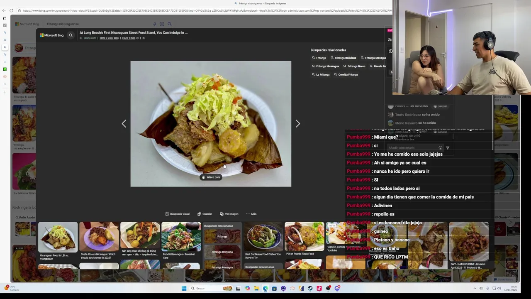The height and width of the screenshot is (299, 531).
Task: Click the microphone voice search icon in Bing search box
Action: click(155, 24)
